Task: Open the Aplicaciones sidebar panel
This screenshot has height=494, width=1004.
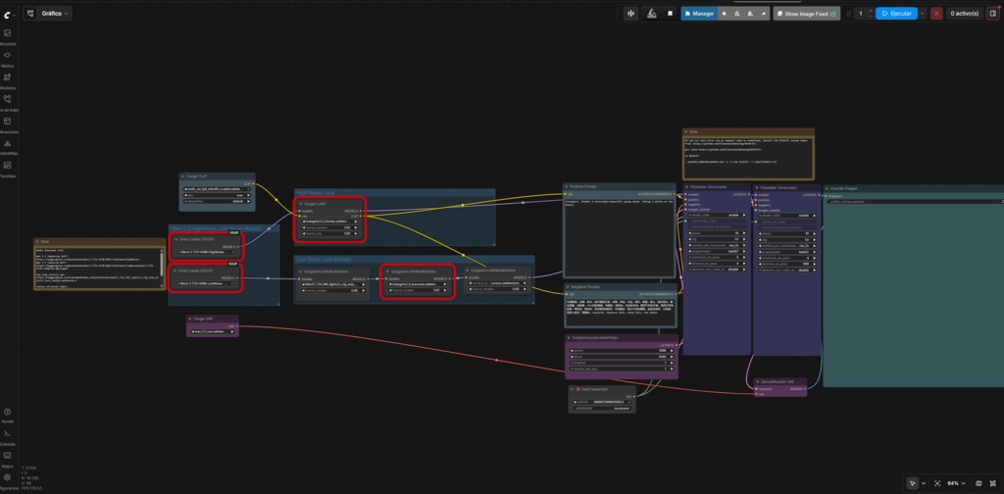Action: (x=7, y=124)
